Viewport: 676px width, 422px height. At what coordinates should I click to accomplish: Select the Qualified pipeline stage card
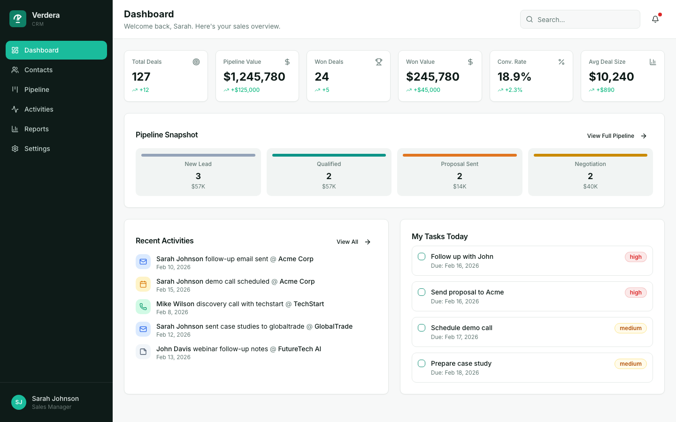(x=329, y=172)
